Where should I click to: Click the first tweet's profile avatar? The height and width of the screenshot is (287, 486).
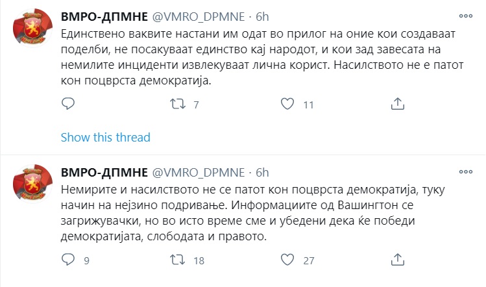coord(32,28)
